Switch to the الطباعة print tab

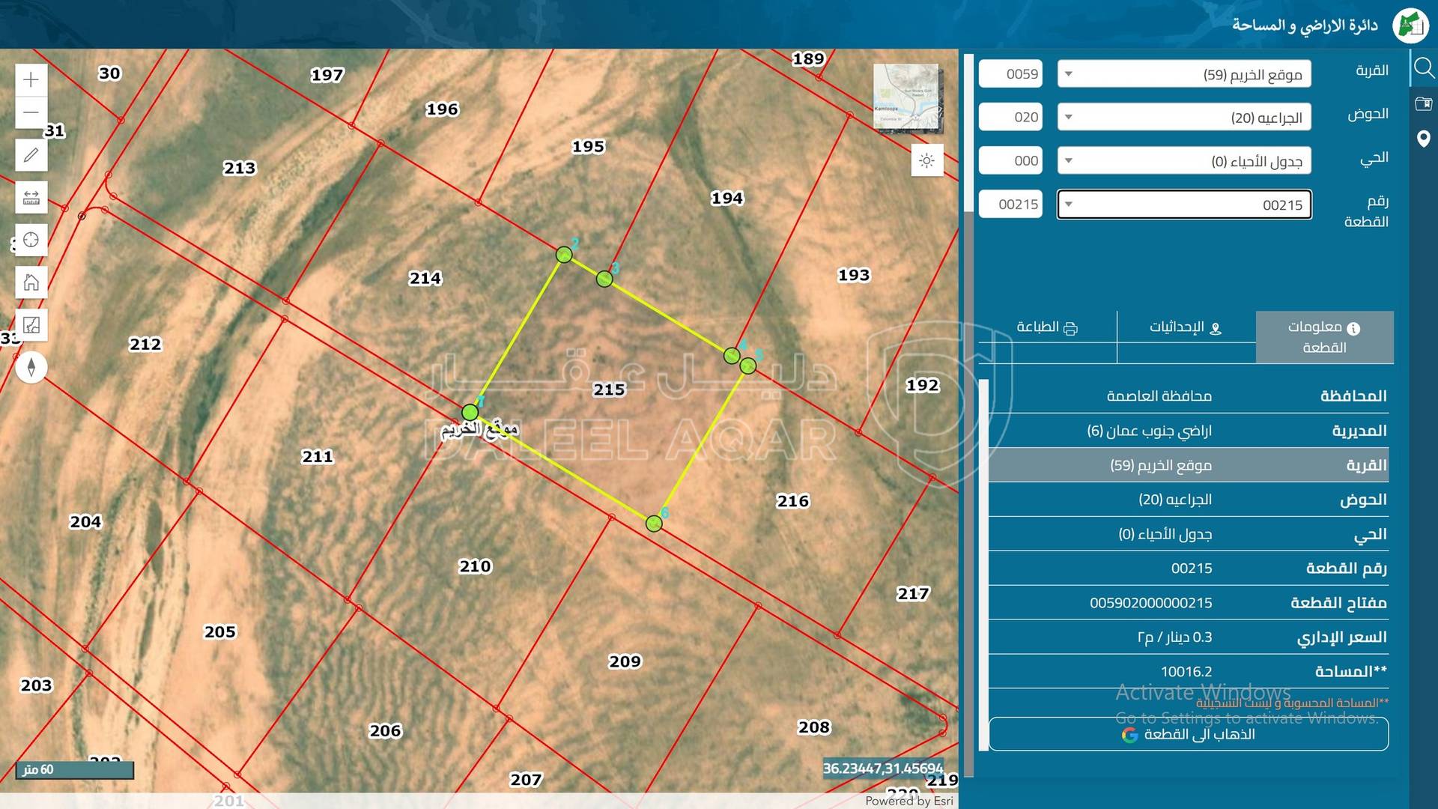[x=1047, y=327]
